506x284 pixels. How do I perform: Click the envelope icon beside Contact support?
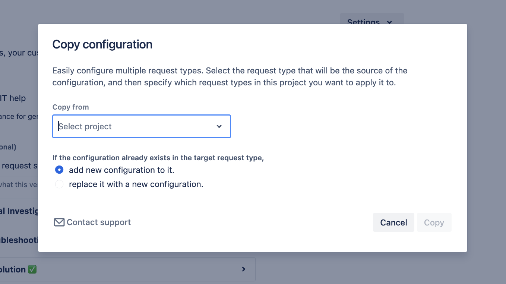coord(59,222)
